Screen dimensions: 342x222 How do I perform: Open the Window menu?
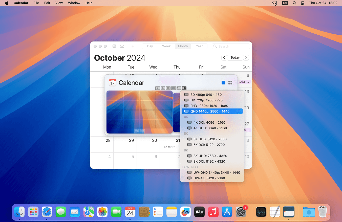coord(74,3)
